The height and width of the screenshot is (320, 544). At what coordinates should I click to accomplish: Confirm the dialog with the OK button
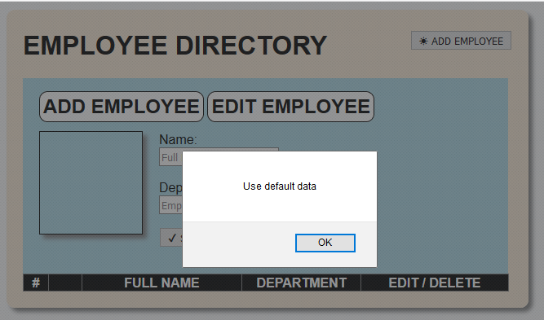tap(325, 243)
